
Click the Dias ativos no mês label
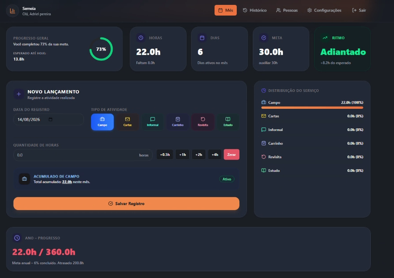tap(213, 63)
